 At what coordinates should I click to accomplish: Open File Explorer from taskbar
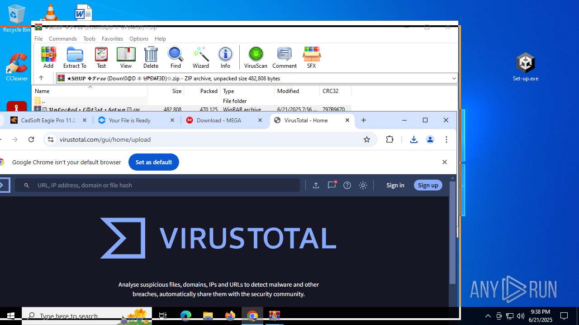pos(208,316)
